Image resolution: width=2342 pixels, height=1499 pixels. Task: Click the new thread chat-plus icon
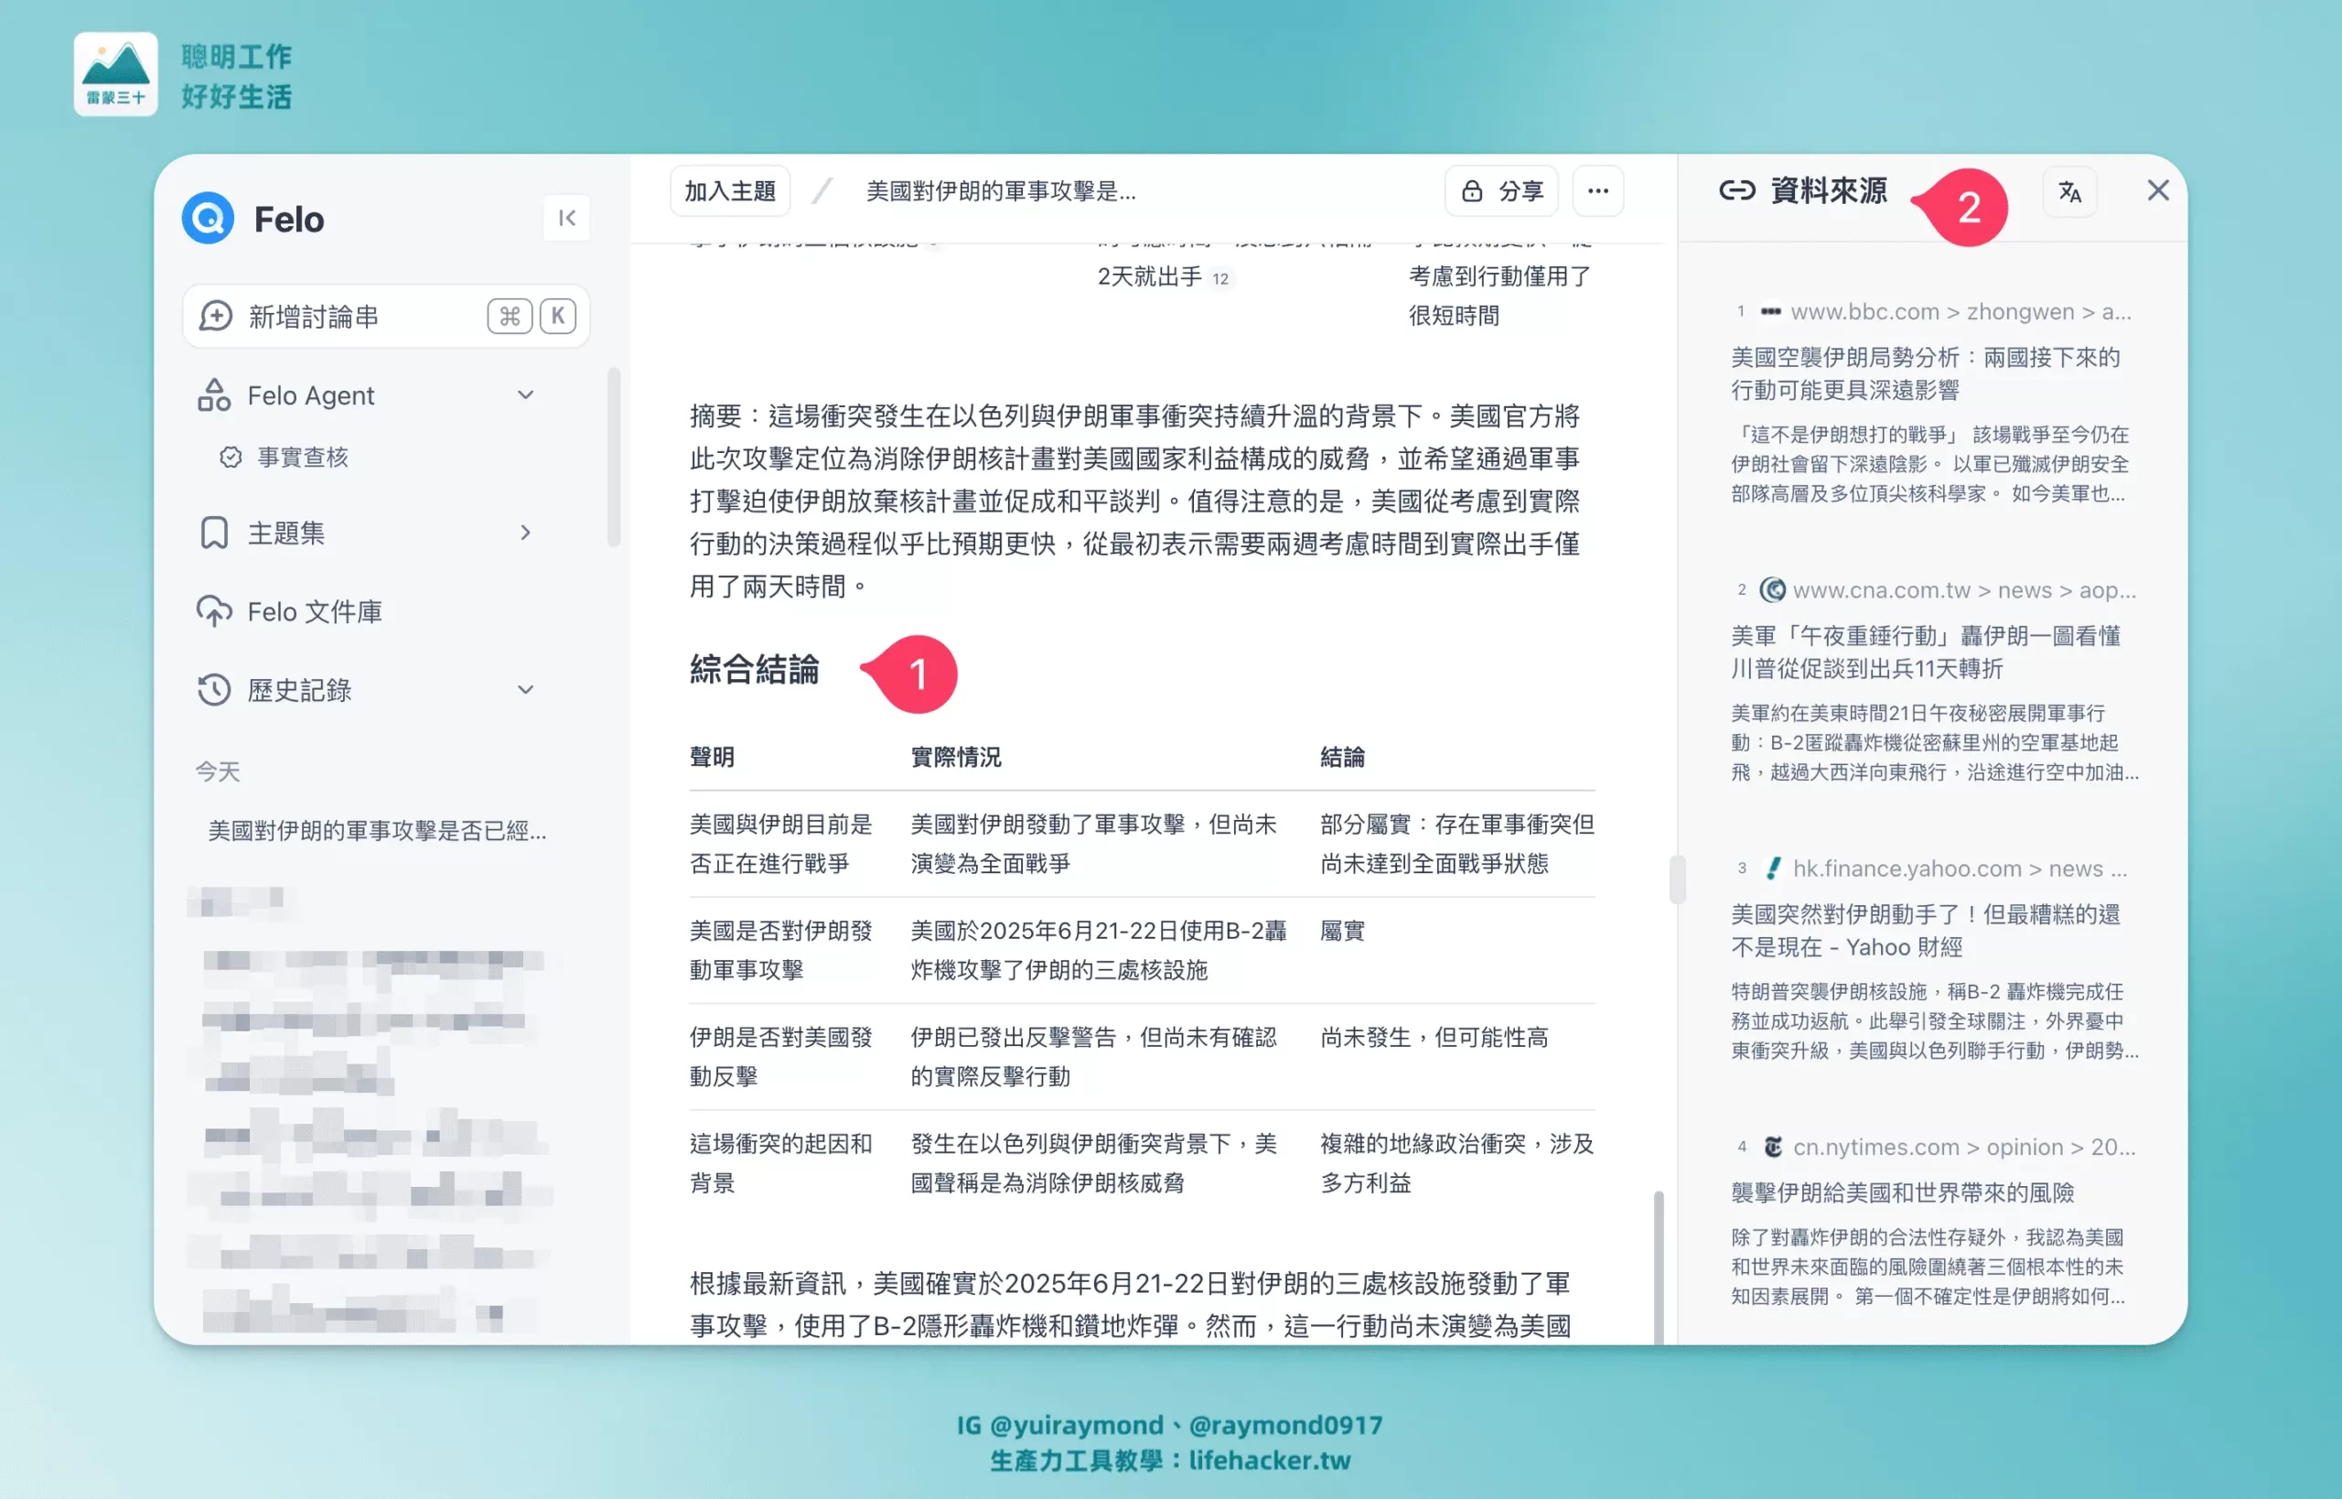tap(215, 317)
